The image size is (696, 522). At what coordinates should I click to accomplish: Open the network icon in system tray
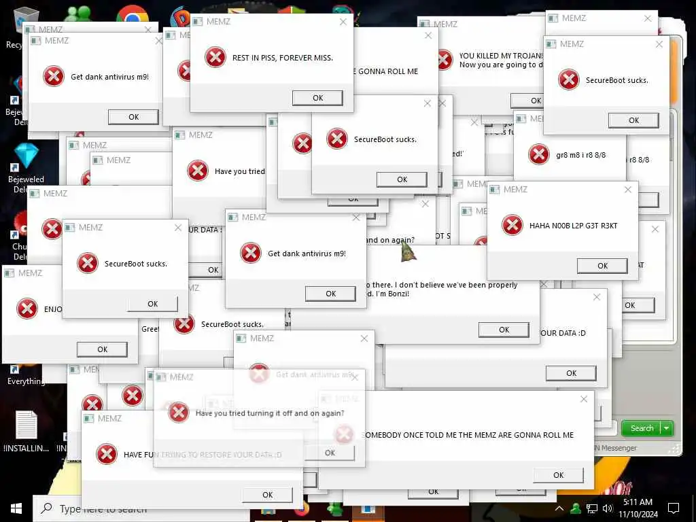(592, 508)
